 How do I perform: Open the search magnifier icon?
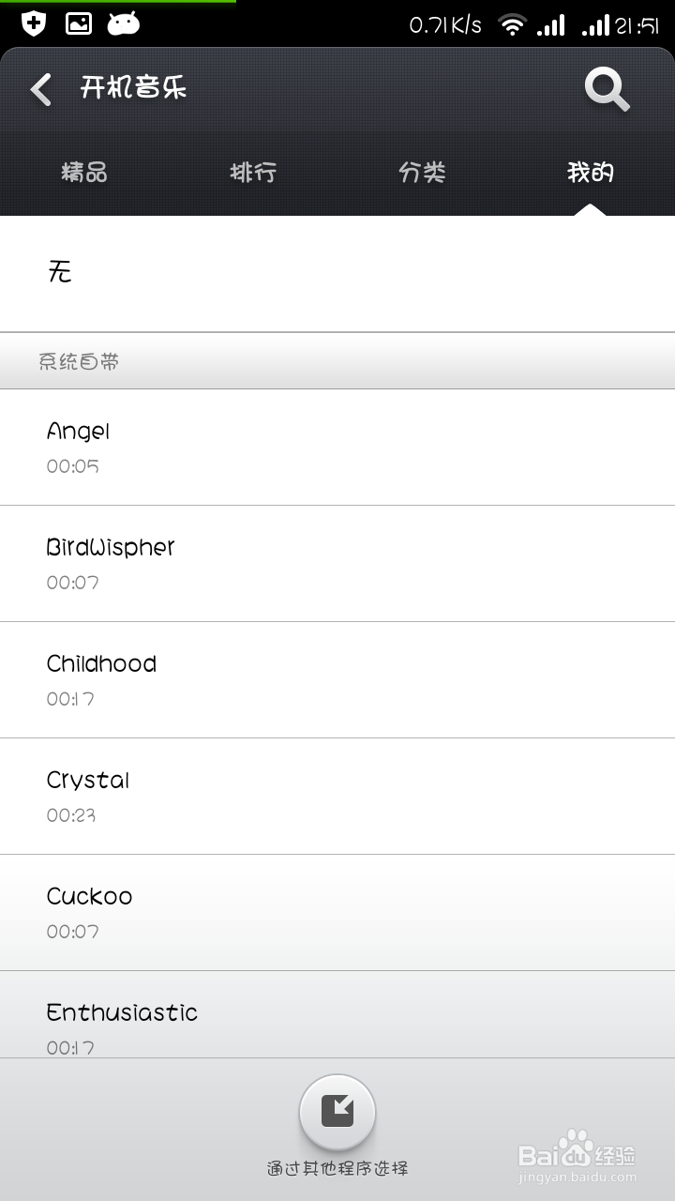607,89
